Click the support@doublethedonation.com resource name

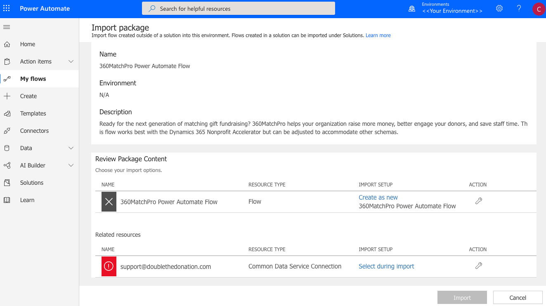pyautogui.click(x=165, y=267)
